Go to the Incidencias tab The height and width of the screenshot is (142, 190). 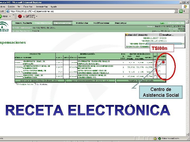(82, 23)
